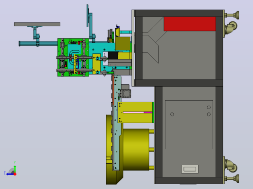Pick the olive box beside the cabinet wall

point(123,44)
